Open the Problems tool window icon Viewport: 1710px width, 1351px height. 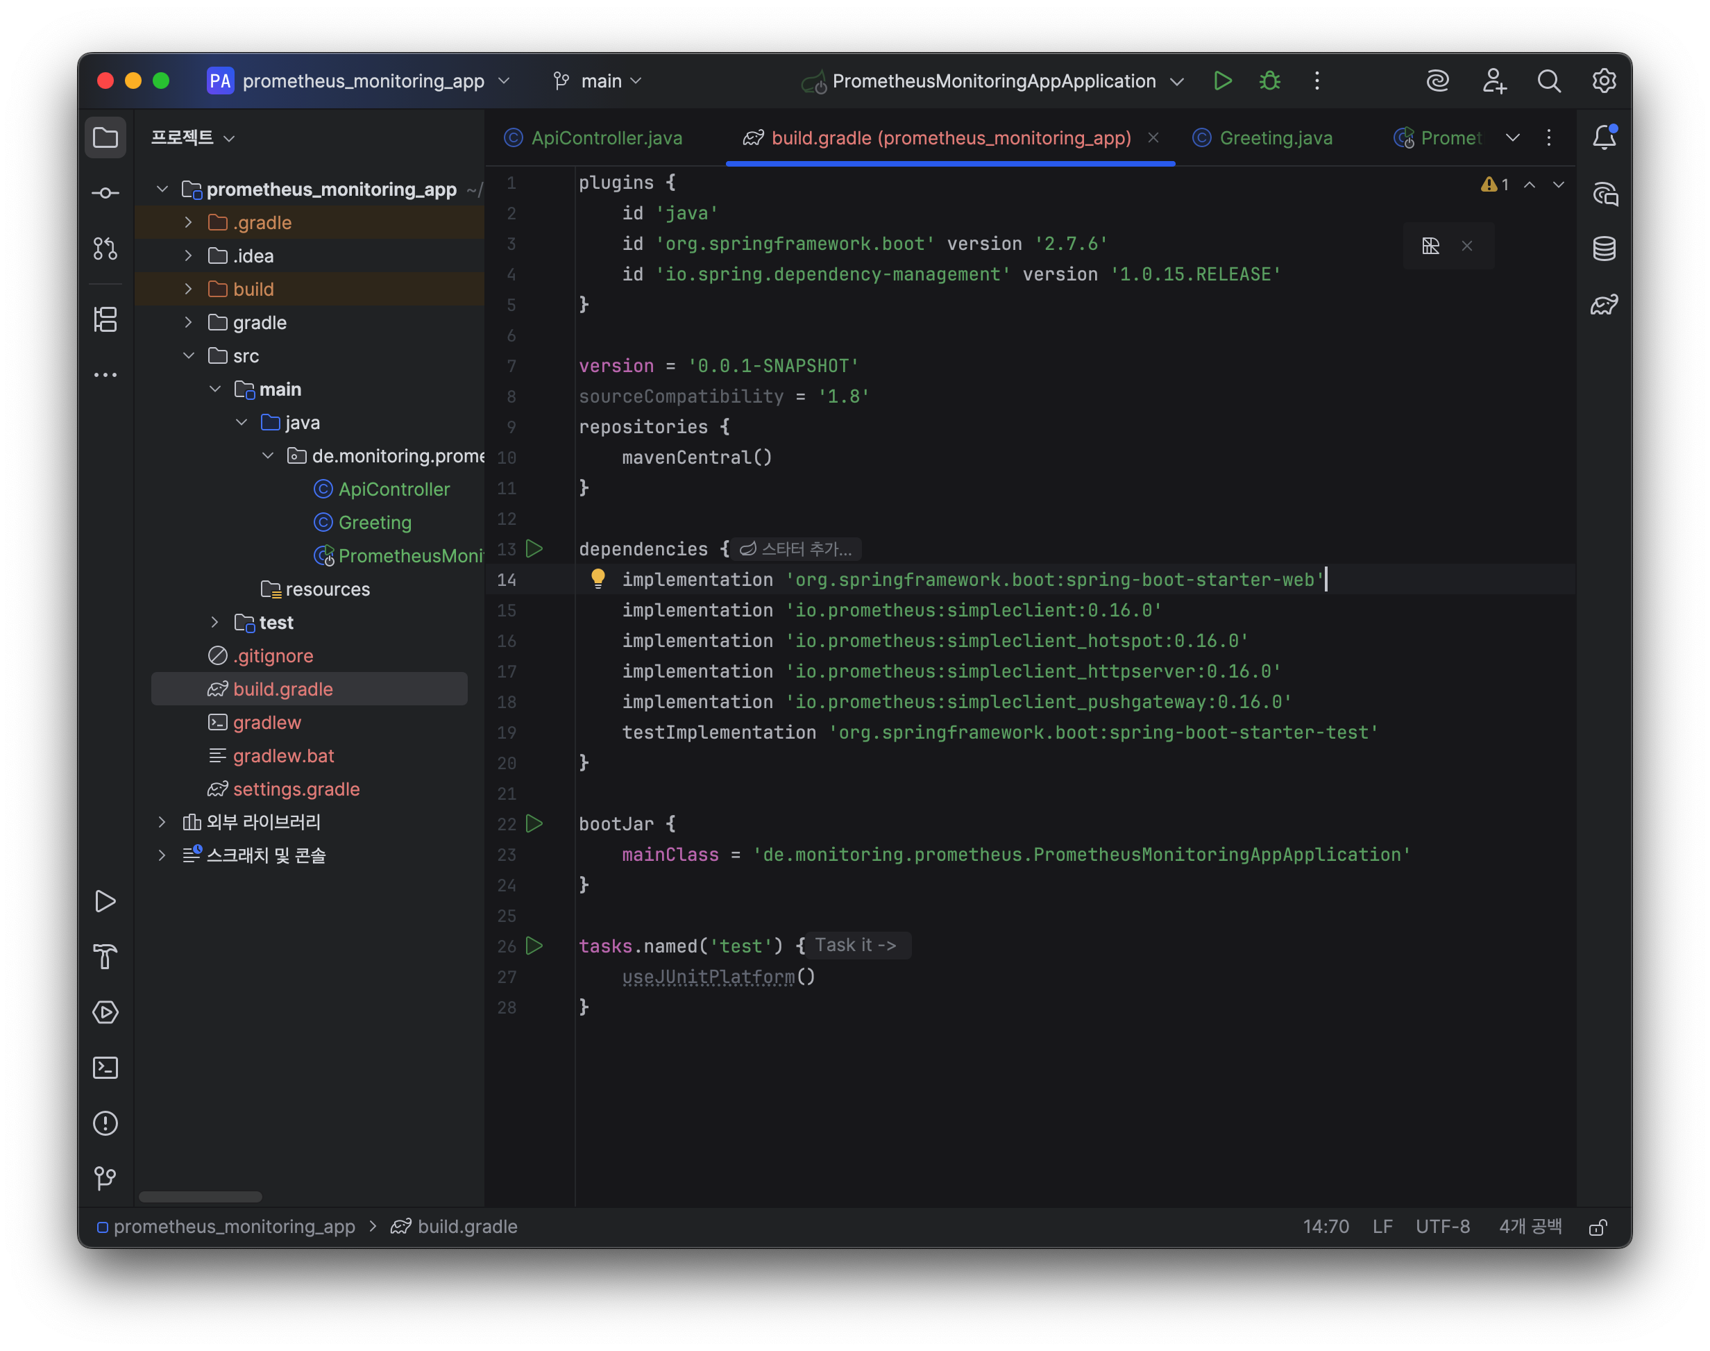pyautogui.click(x=105, y=1123)
